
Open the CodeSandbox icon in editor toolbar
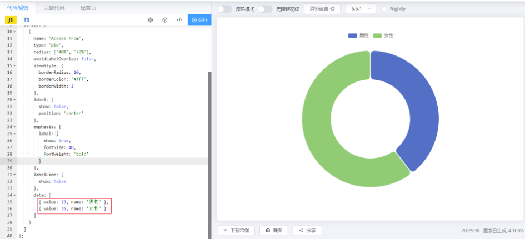click(150, 20)
